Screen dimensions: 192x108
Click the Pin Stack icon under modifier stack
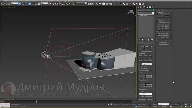pyautogui.click(x=139, y=40)
